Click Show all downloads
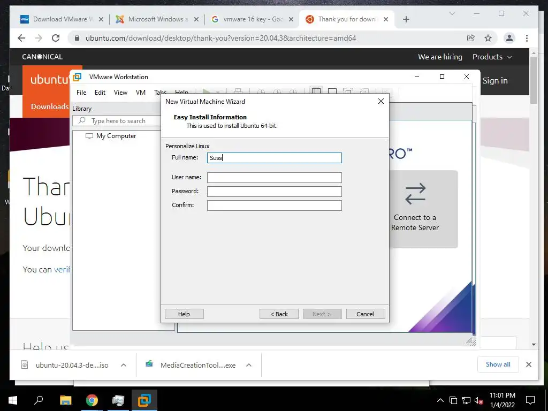548x411 pixels. pyautogui.click(x=498, y=364)
